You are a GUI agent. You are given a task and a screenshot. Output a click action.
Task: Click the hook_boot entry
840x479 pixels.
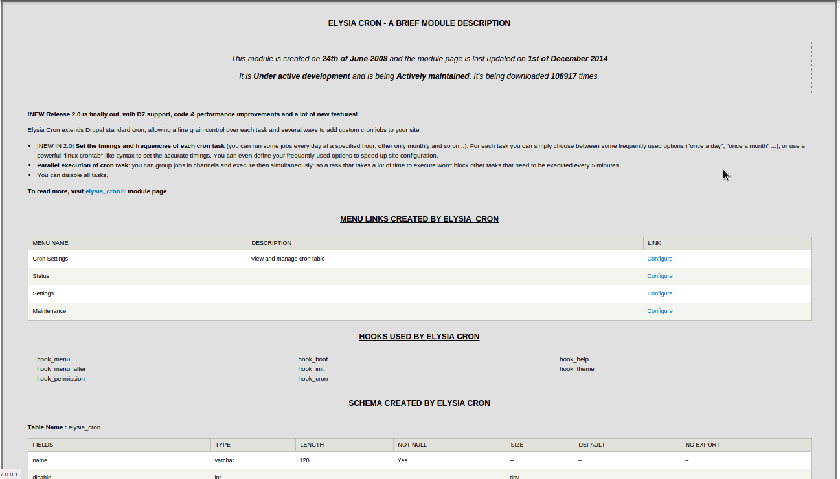[x=313, y=359]
